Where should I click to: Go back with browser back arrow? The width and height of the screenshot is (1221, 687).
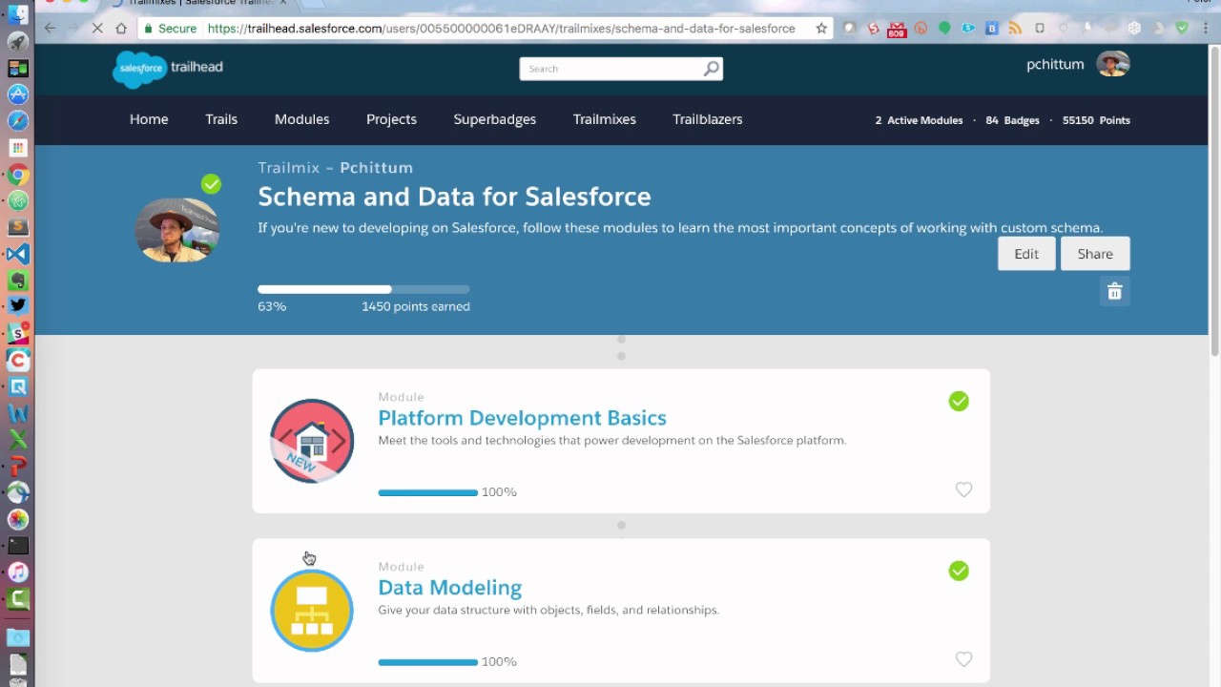tap(50, 29)
